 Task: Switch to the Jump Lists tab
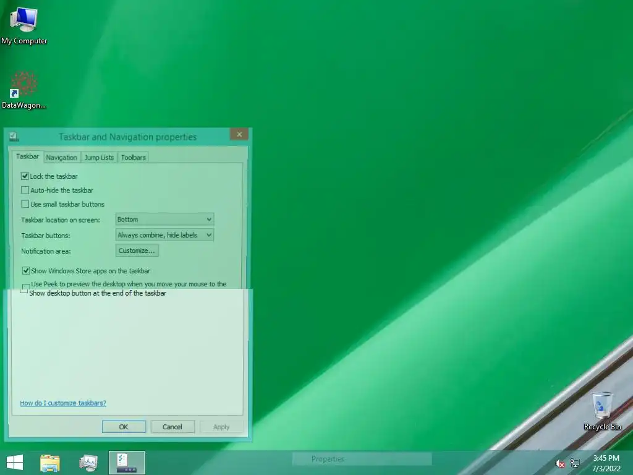[99, 158]
